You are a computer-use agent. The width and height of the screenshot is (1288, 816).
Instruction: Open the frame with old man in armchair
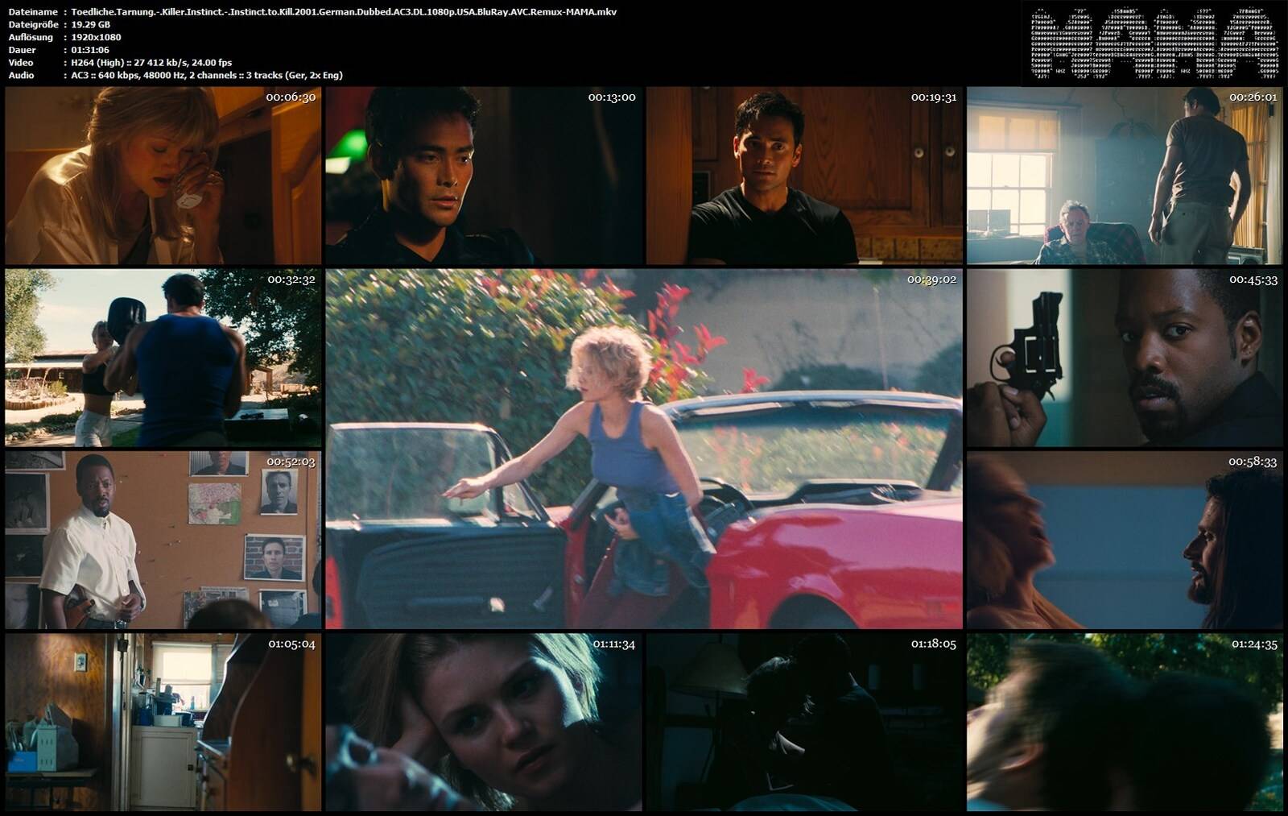pyautogui.click(x=1125, y=176)
